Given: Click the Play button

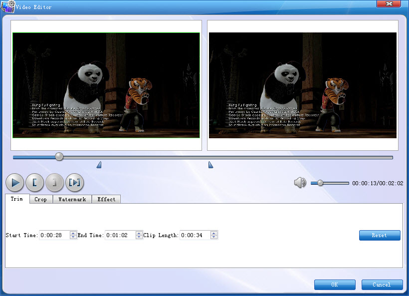Looking at the screenshot, I should point(15,183).
